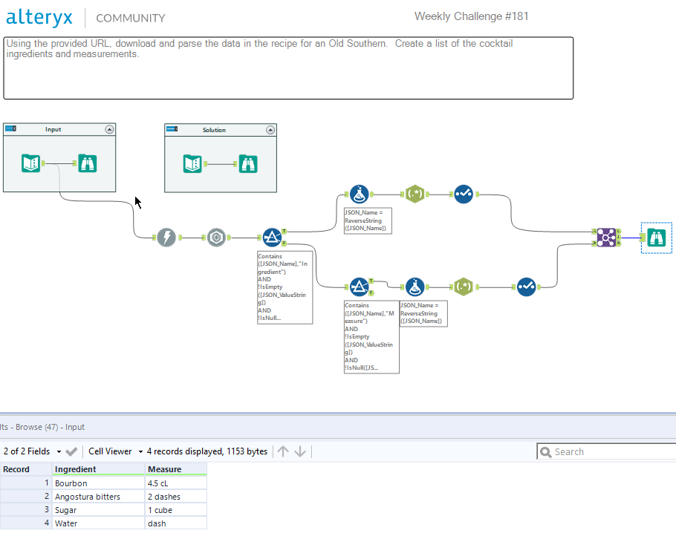Select the lower Formula tool icon

click(415, 287)
